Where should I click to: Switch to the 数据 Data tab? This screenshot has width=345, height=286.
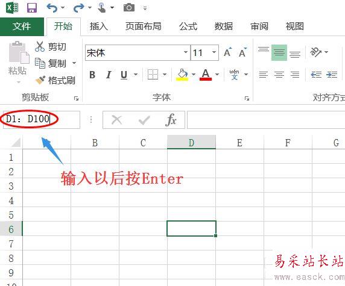pos(224,26)
